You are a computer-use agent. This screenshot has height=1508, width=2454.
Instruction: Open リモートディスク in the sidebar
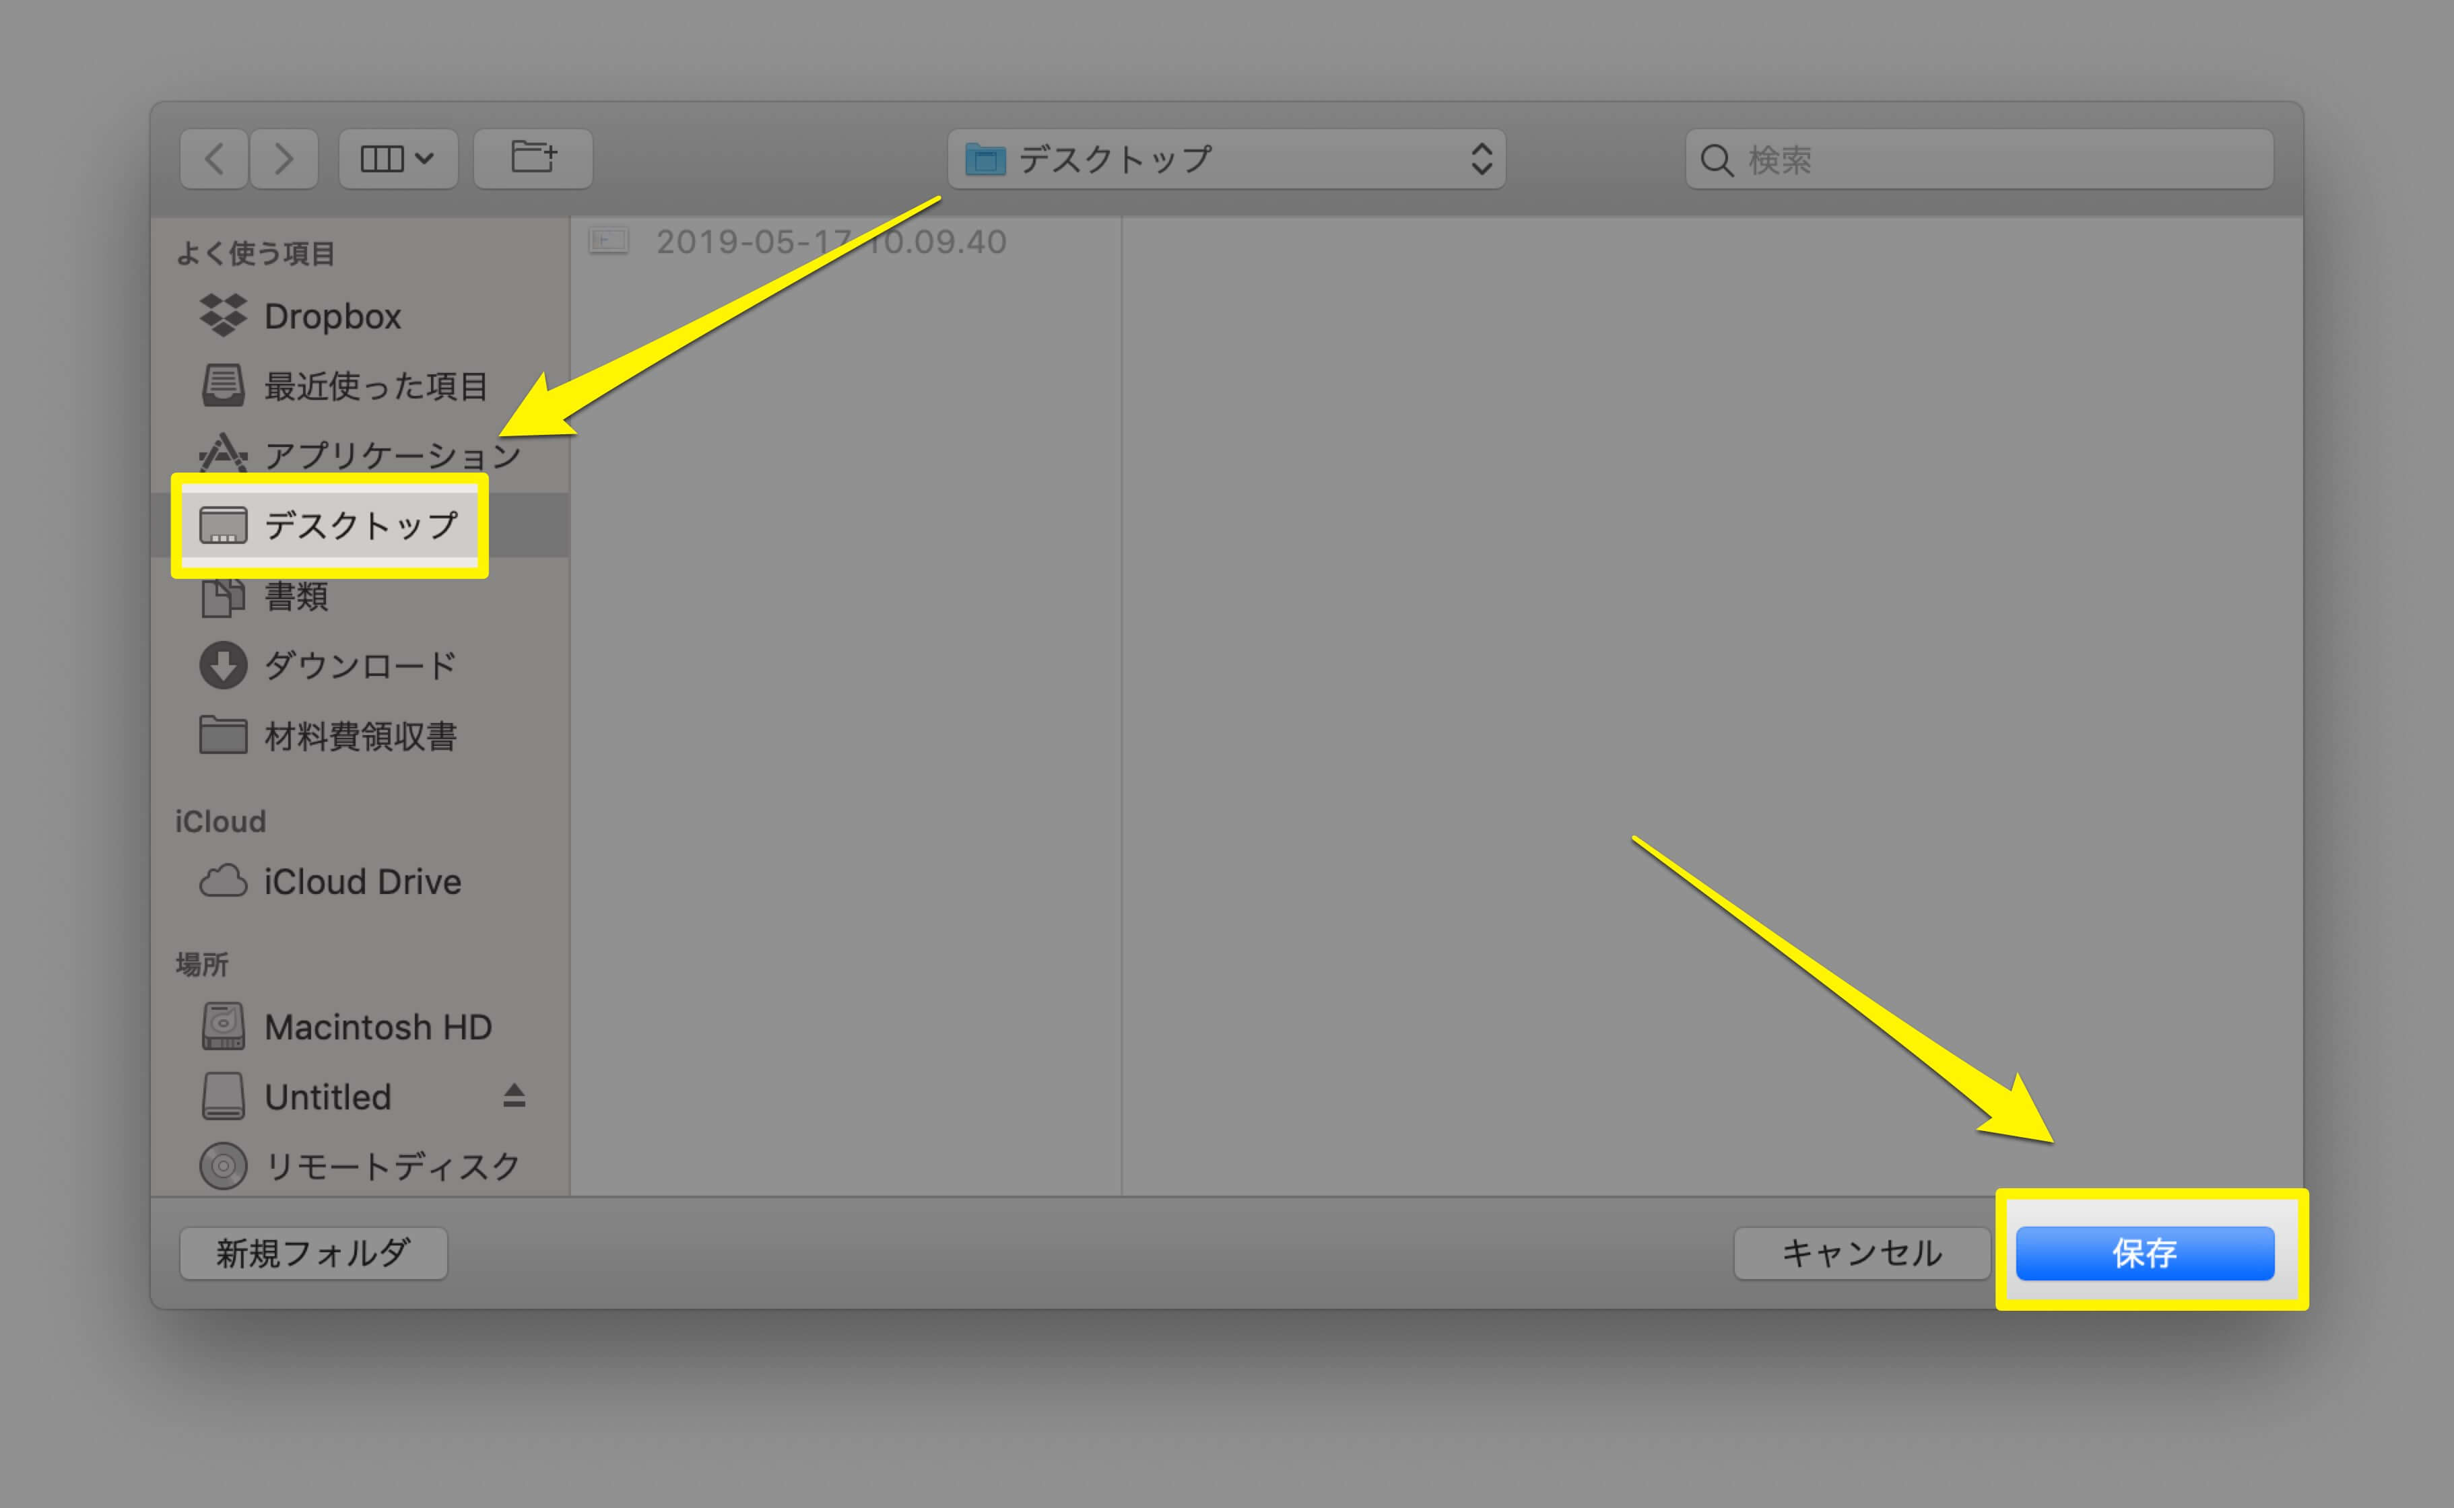tap(360, 1166)
